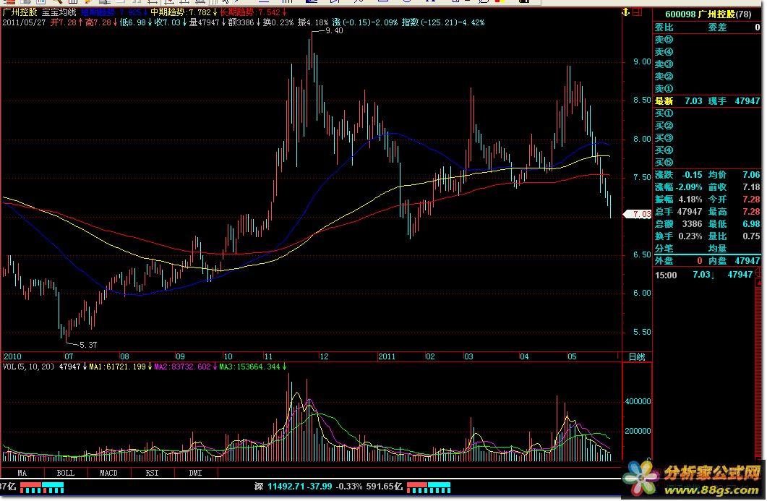Screen dimensions: 767x501
Task: Click the 振幅 4.18% value in quote panel
Action: click(690, 199)
